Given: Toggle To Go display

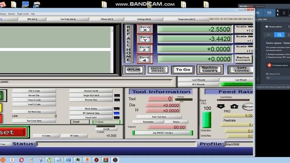Looking at the screenshot, I should coord(183,70).
